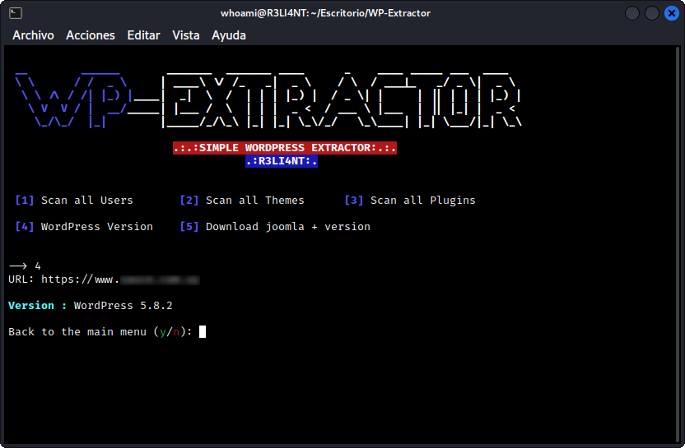The width and height of the screenshot is (685, 448).
Task: Open the Ayuda menu
Action: pos(229,35)
